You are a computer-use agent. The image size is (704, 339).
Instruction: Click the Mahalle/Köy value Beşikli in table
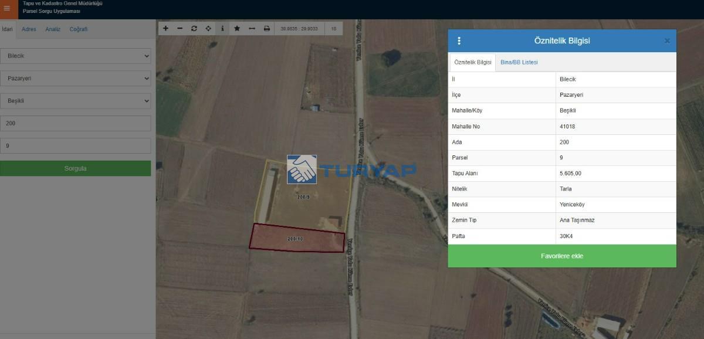tap(568, 111)
